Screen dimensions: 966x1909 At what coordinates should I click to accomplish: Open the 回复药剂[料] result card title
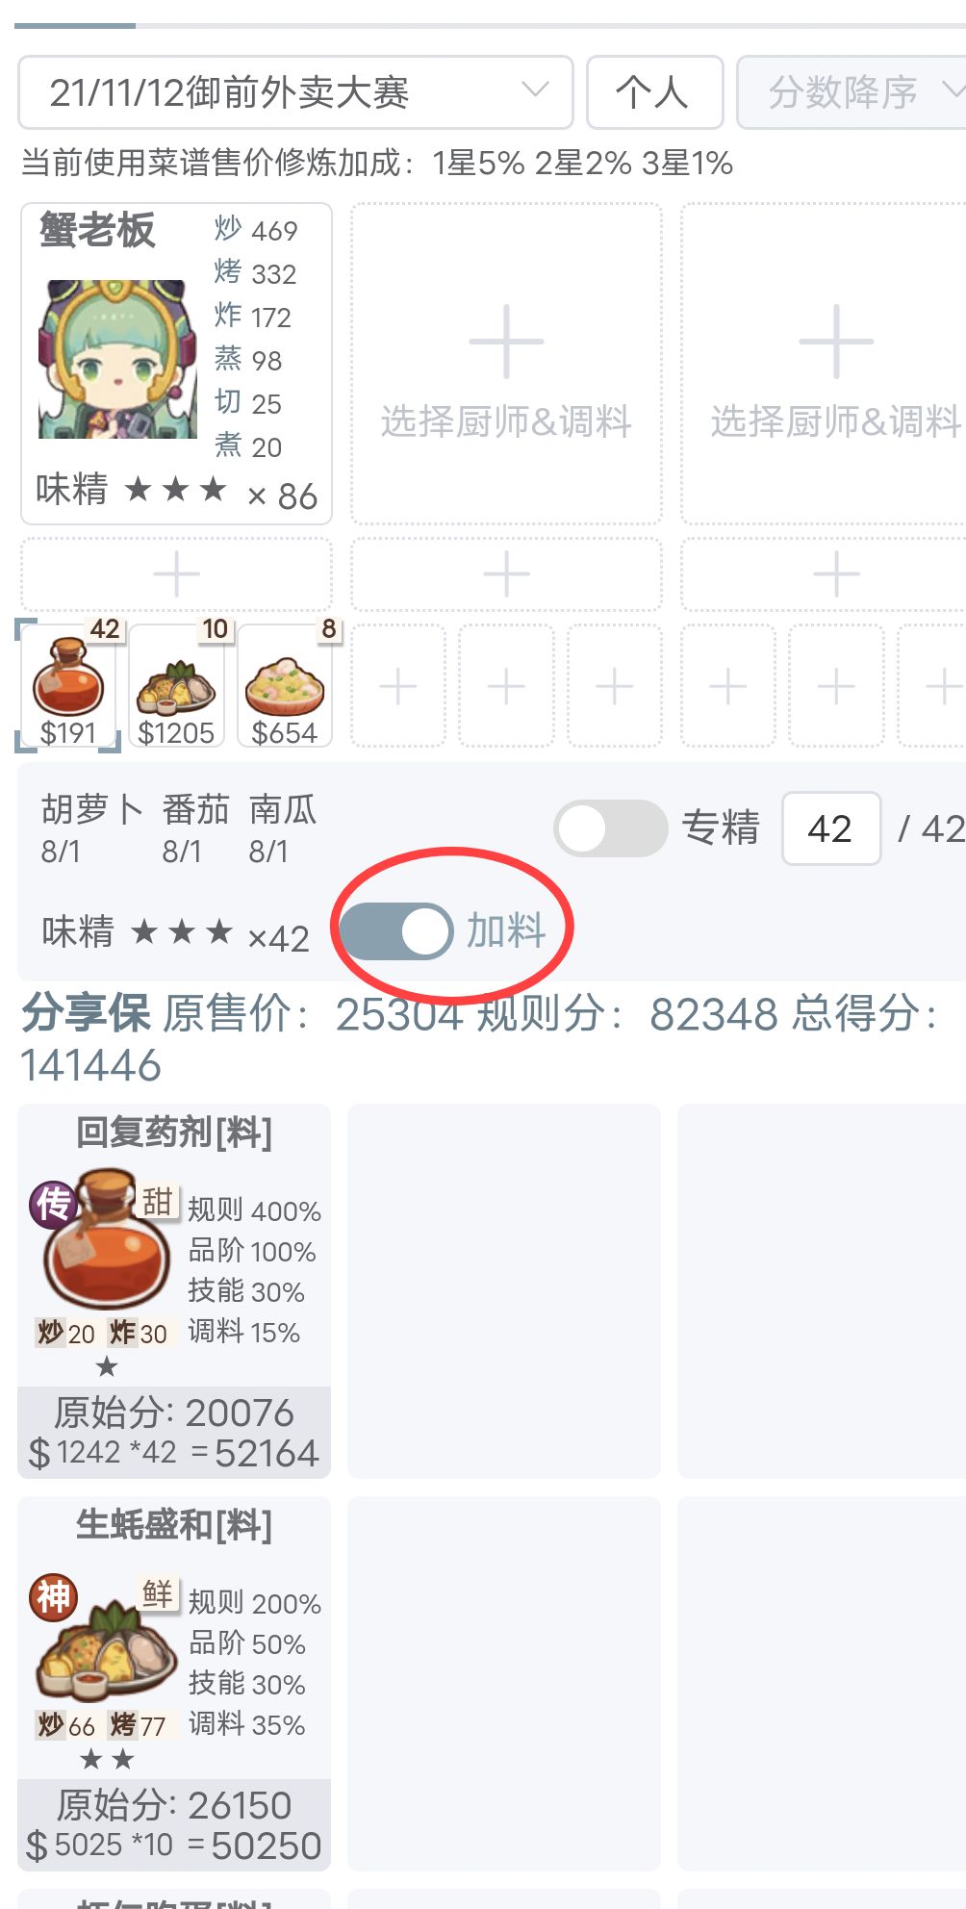[174, 1133]
